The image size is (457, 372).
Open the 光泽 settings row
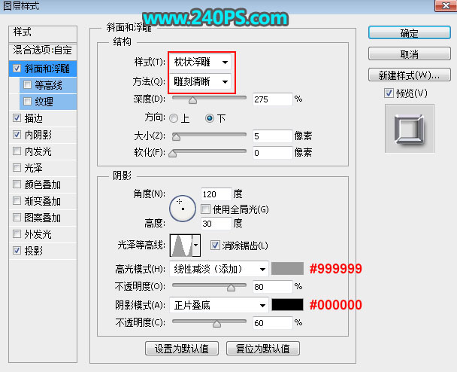(43, 168)
